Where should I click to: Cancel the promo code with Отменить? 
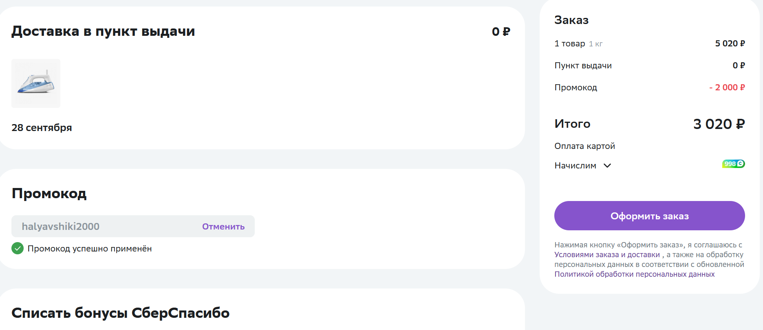coord(223,227)
